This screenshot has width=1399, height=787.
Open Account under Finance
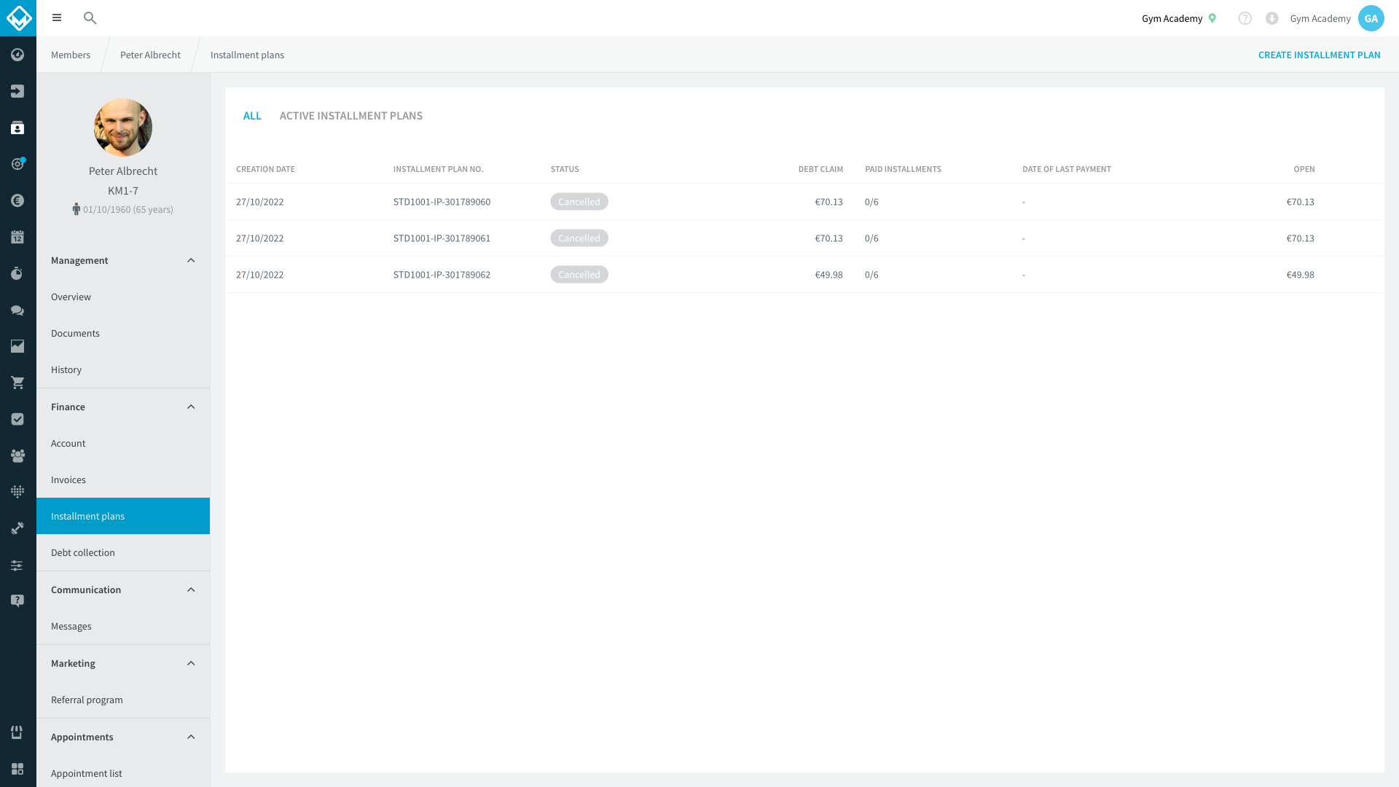123,443
